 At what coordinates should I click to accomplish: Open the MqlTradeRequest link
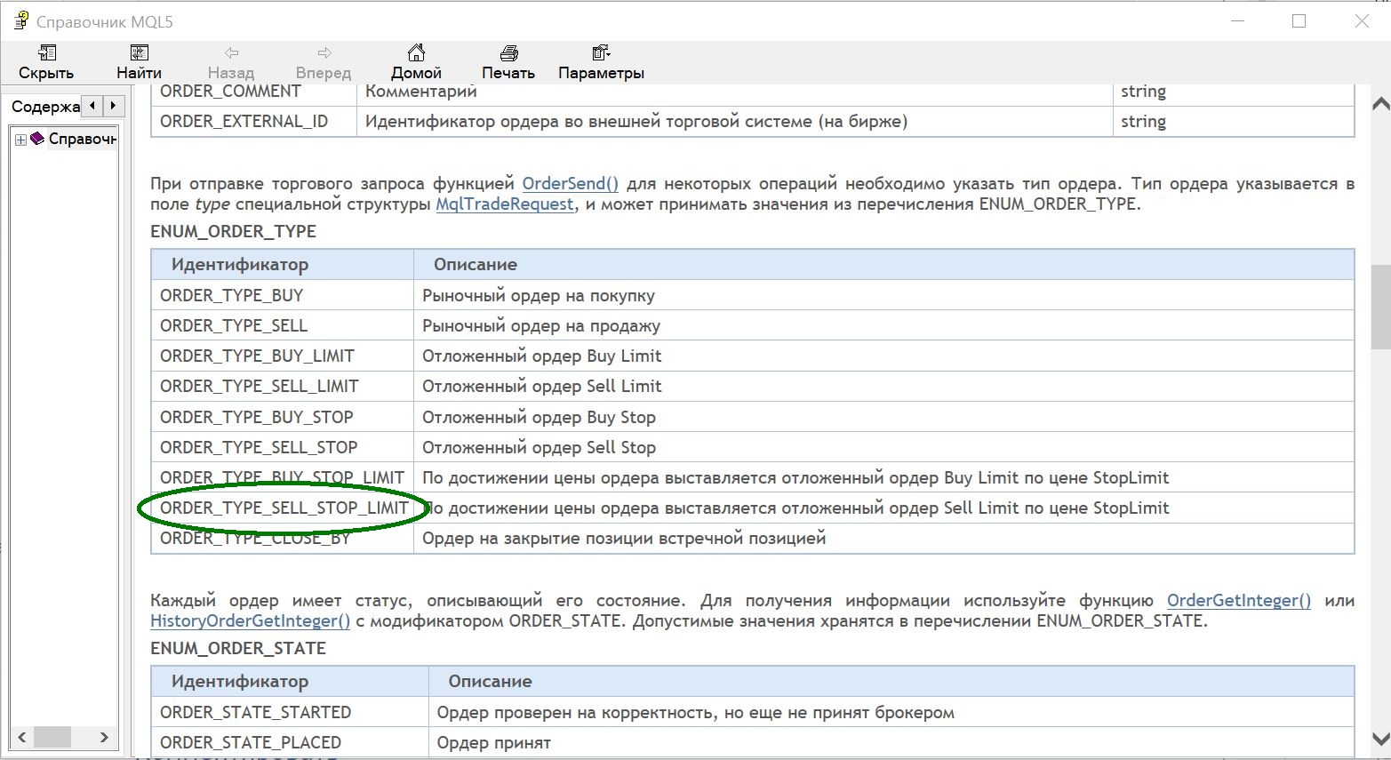(x=505, y=204)
